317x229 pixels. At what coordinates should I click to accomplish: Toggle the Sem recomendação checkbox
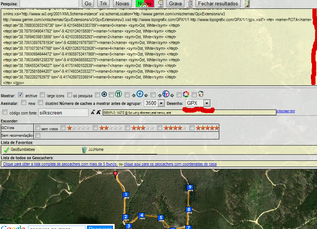[x=38, y=135]
